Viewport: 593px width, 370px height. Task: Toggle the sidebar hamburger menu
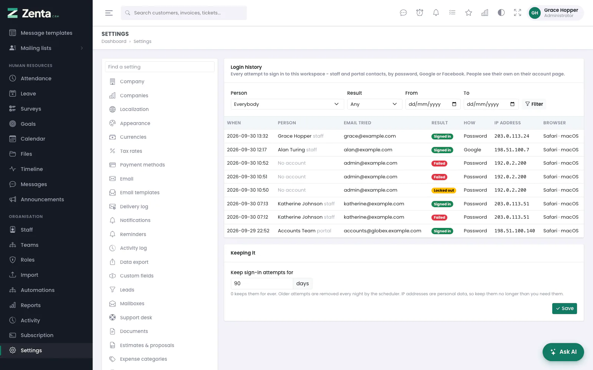pyautogui.click(x=109, y=13)
